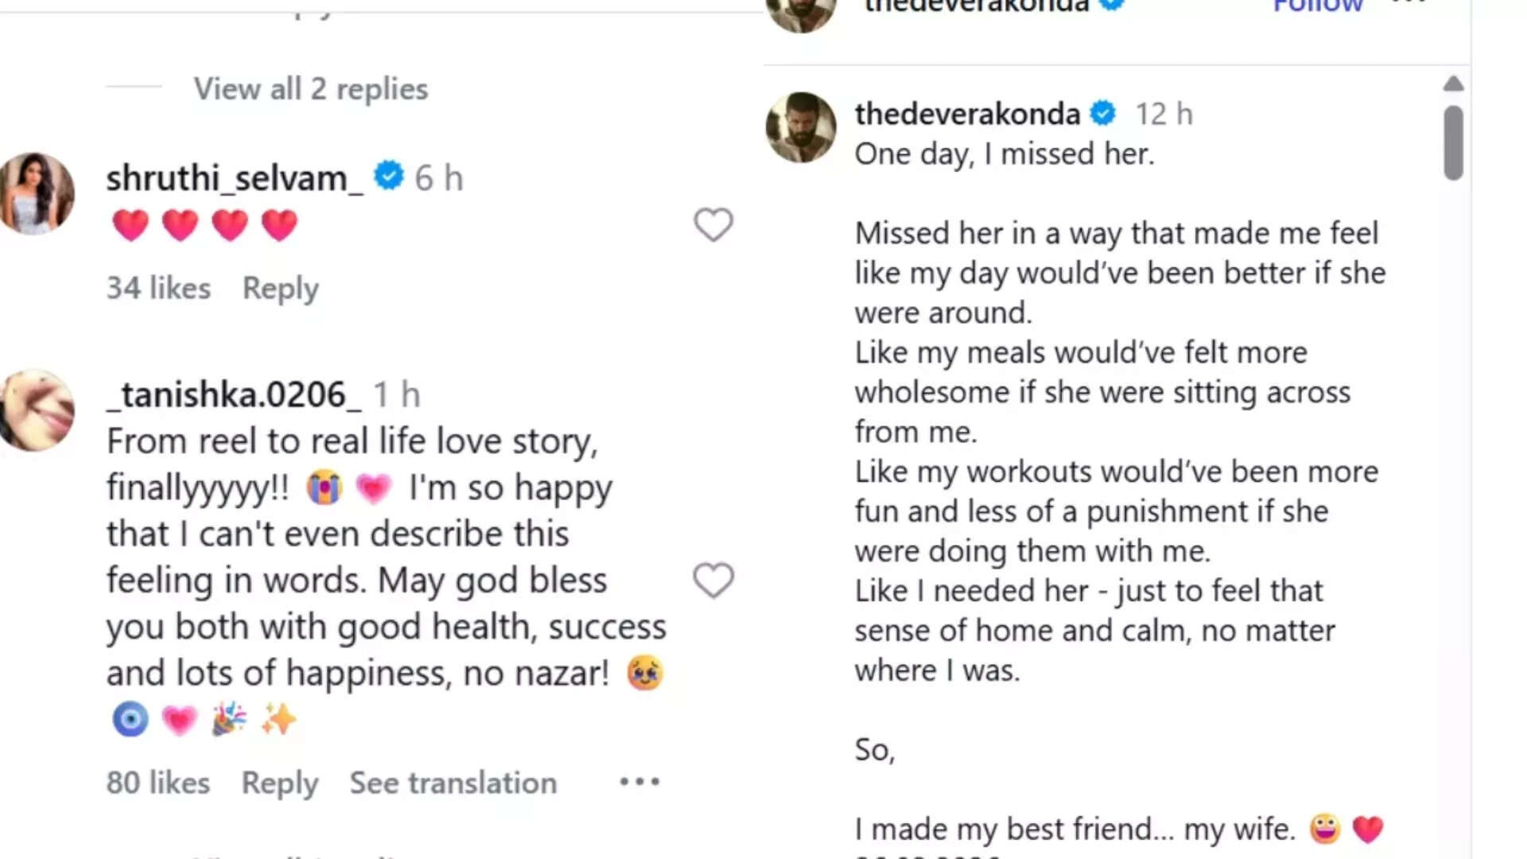Open more options on tanishka's comment
This screenshot has width=1527, height=859.
[639, 782]
